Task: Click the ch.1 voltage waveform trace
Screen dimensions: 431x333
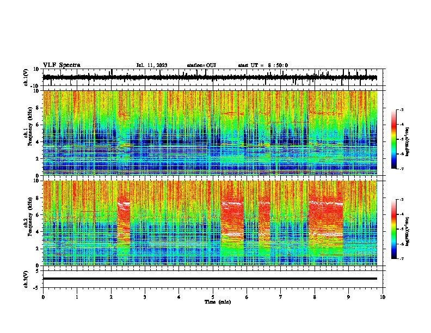Action: [210, 78]
